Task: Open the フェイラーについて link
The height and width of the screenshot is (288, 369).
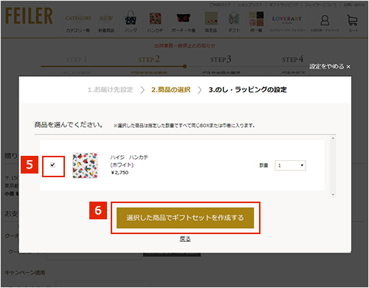Action: coord(321,4)
